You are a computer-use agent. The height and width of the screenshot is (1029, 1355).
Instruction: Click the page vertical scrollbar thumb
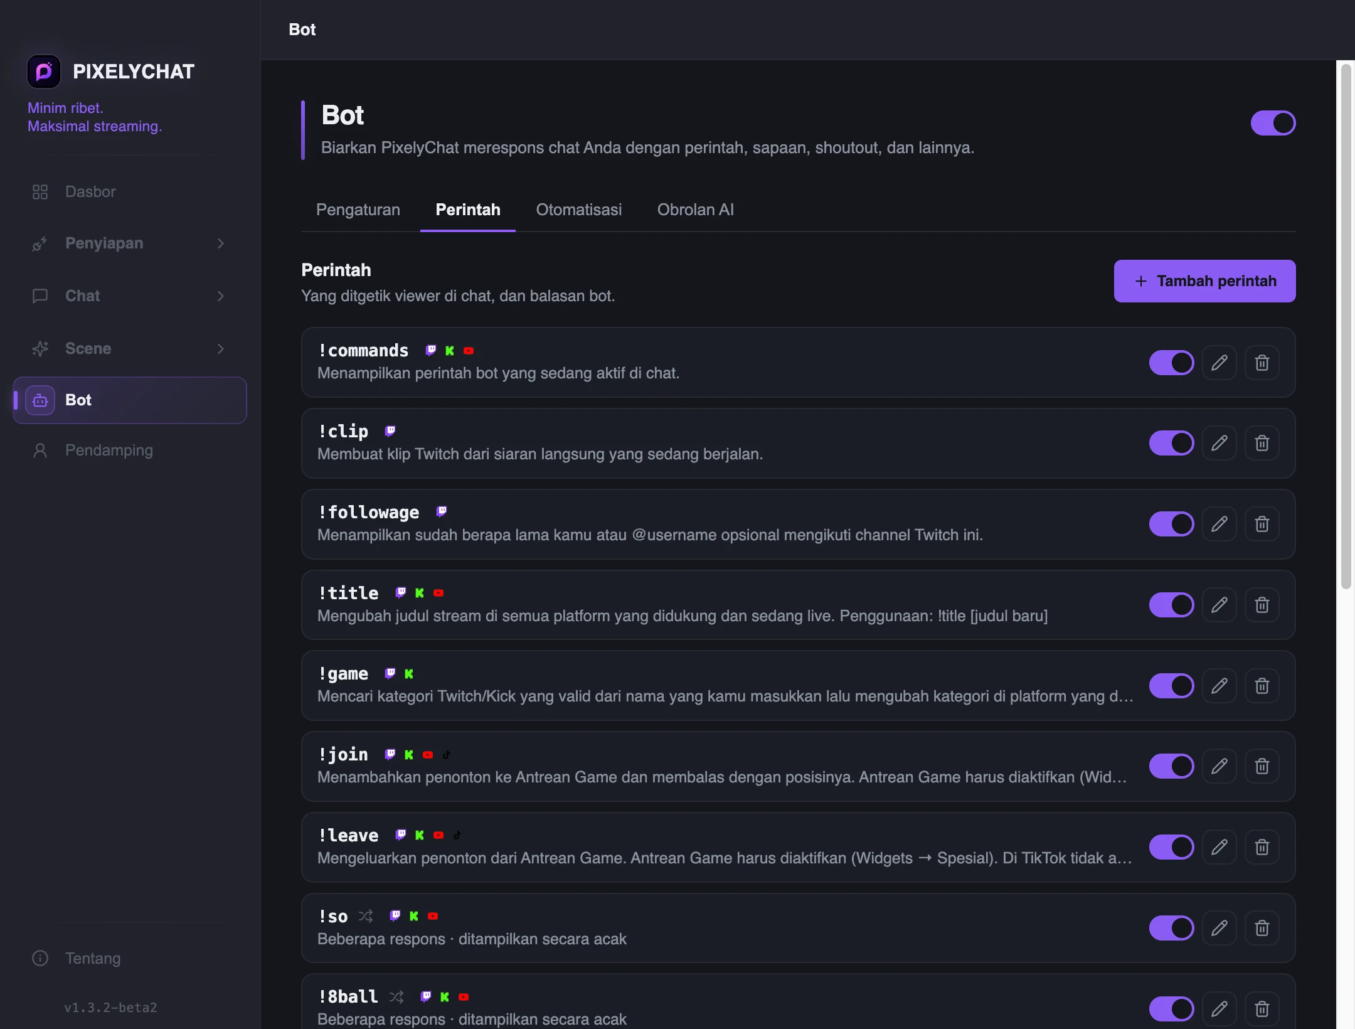point(1346,326)
